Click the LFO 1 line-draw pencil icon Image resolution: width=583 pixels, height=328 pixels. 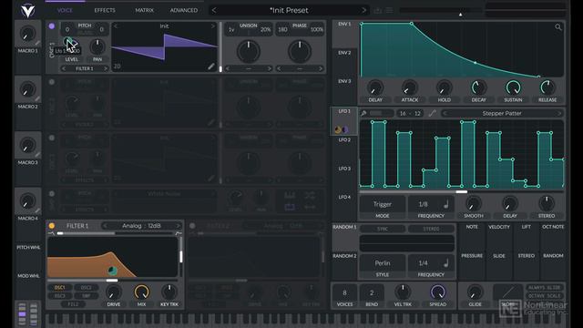[432, 113]
